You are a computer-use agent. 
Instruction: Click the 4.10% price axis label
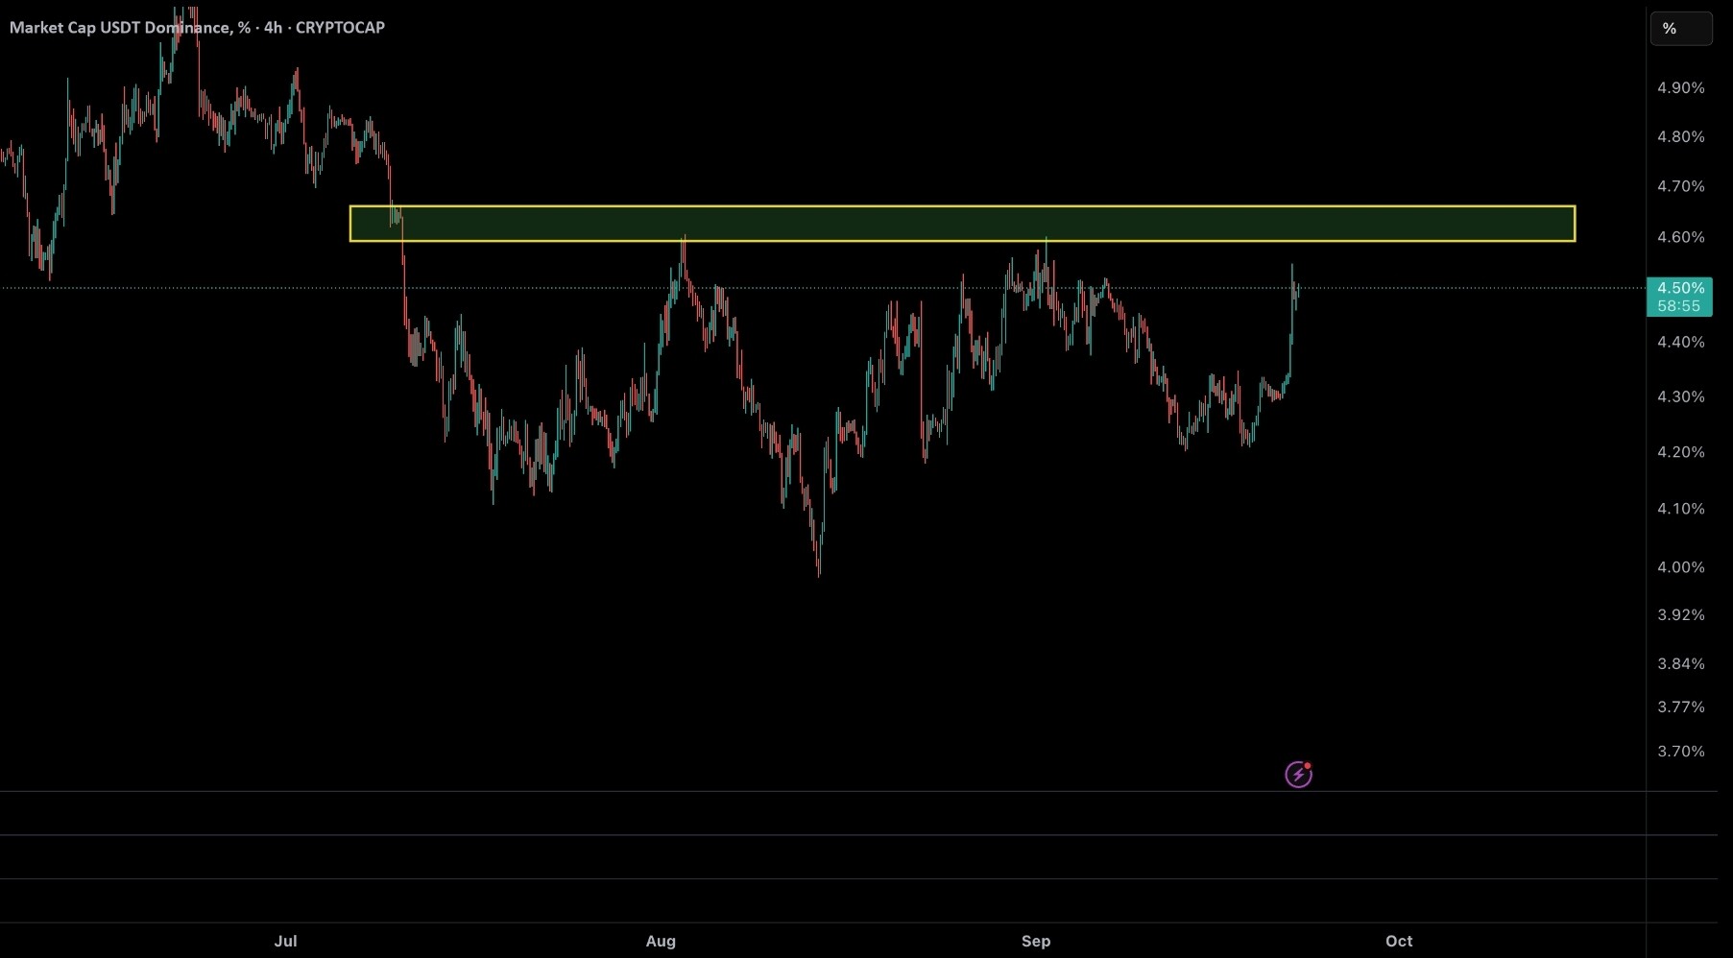(x=1680, y=509)
